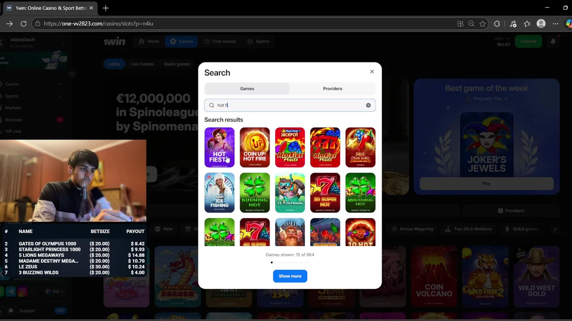This screenshot has height=321, width=572.
Task: Select the Live Casino tab
Action: pos(142,64)
